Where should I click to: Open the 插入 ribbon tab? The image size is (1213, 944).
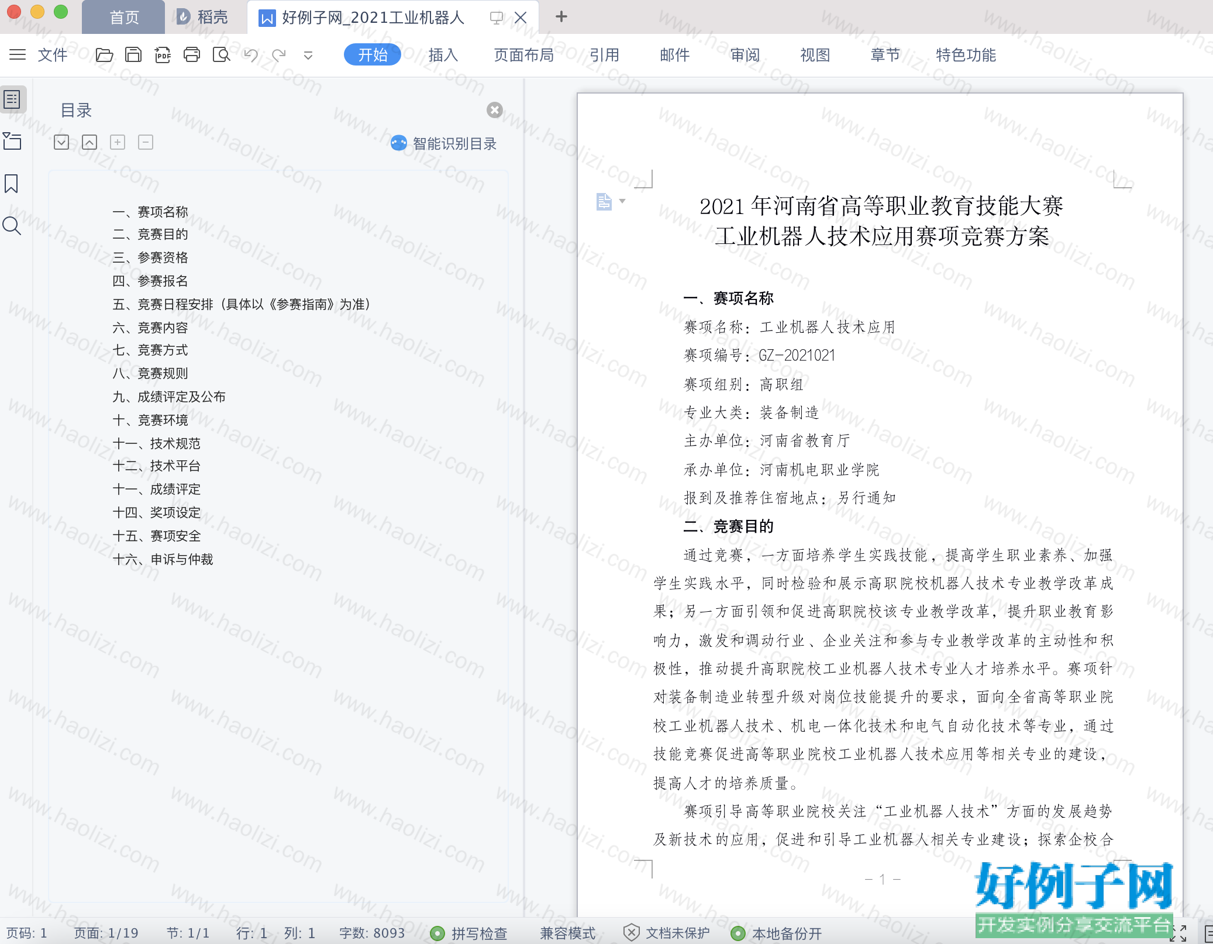pyautogui.click(x=443, y=55)
